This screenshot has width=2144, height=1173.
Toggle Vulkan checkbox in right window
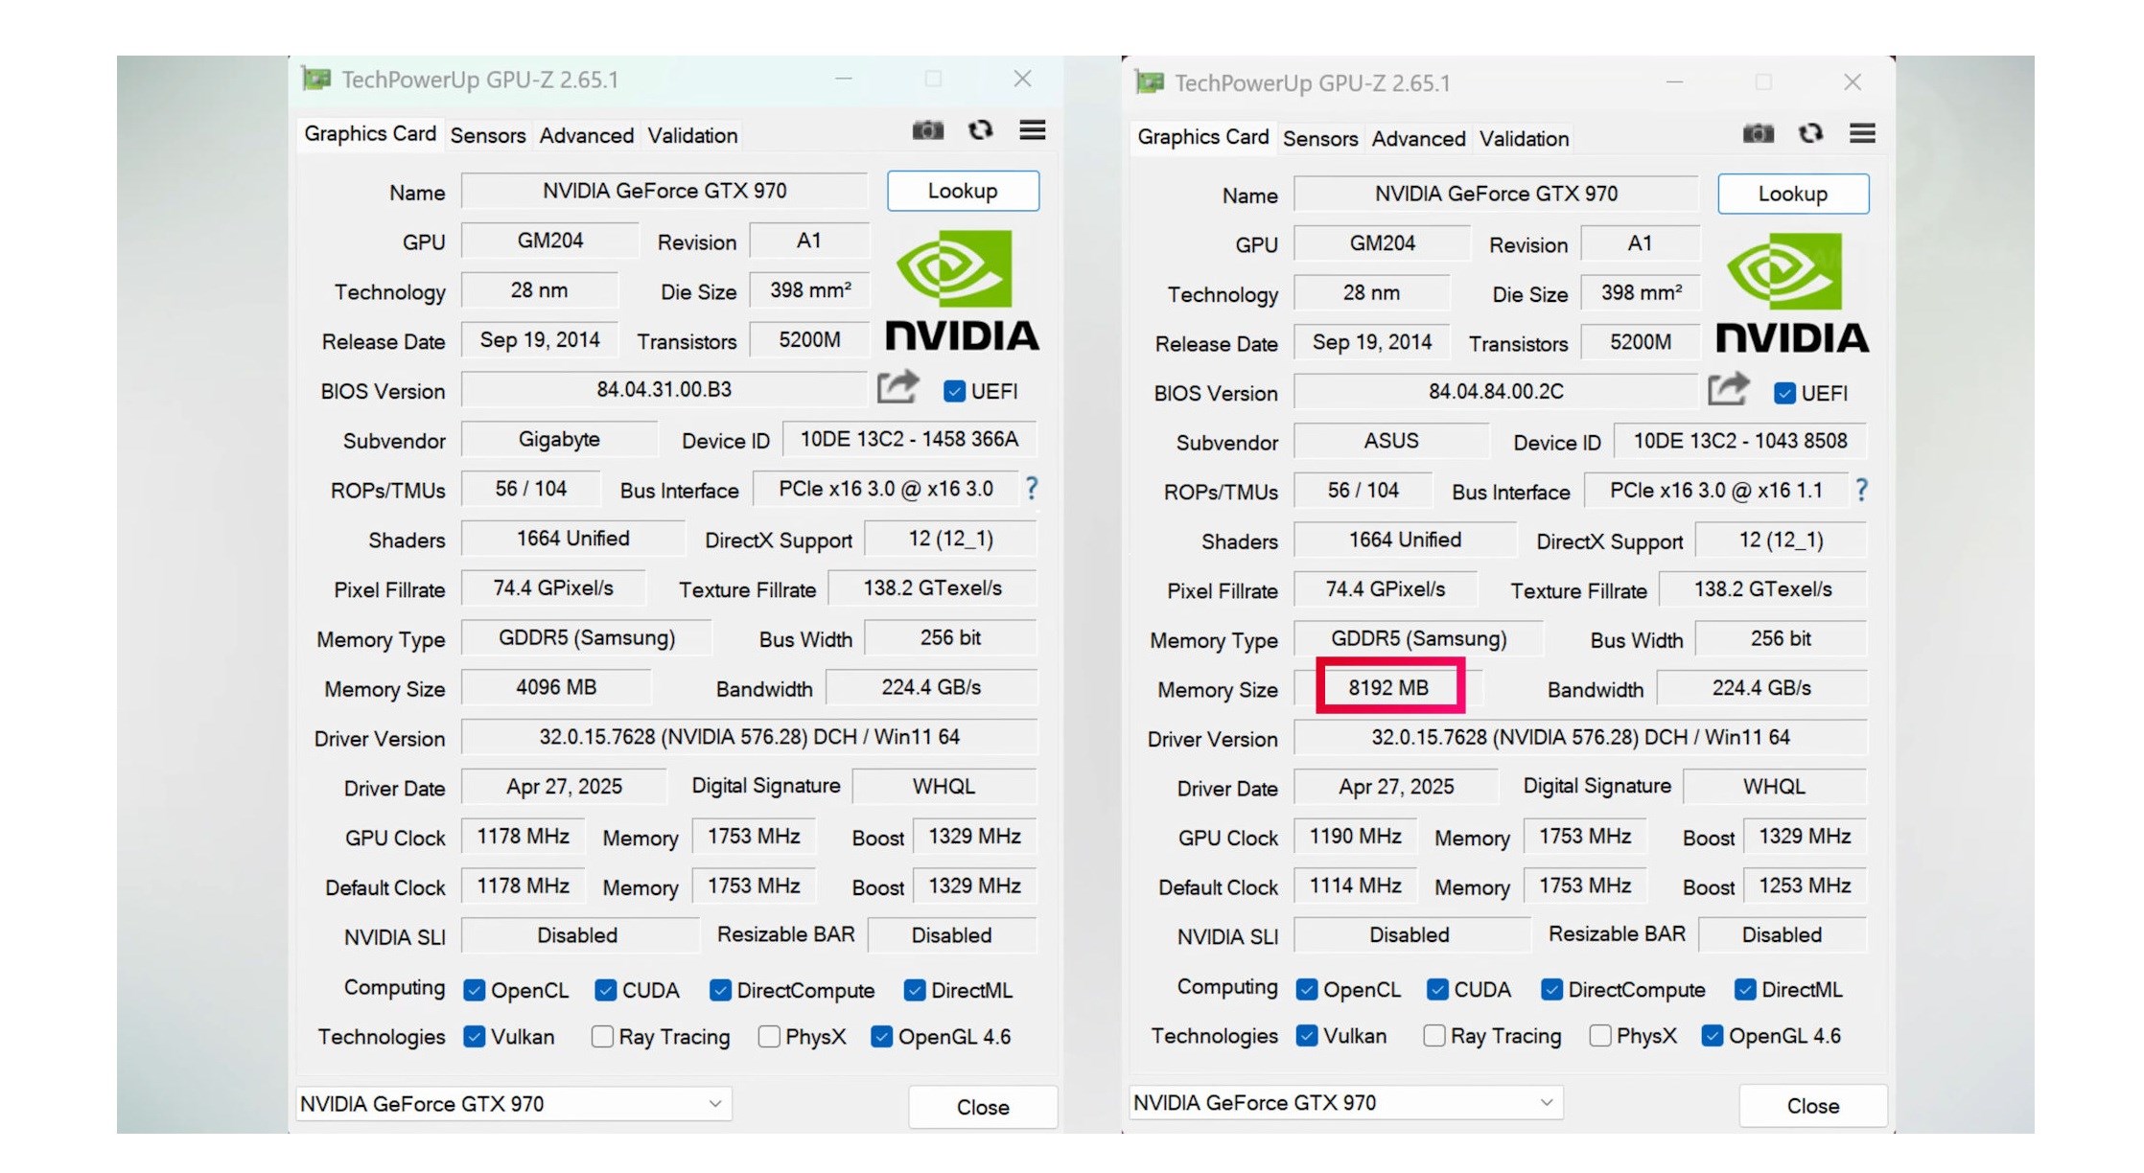(x=1306, y=1035)
